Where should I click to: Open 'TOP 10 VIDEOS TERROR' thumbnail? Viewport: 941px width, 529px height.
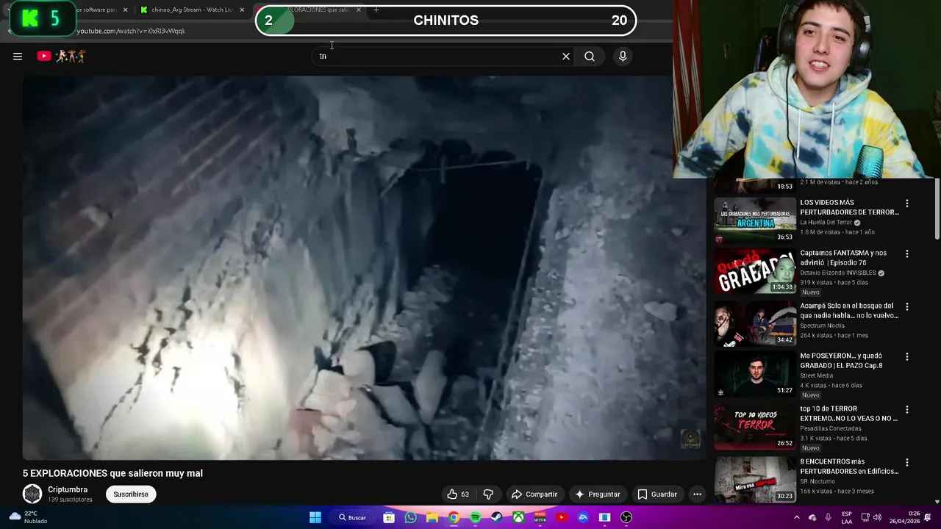click(755, 427)
